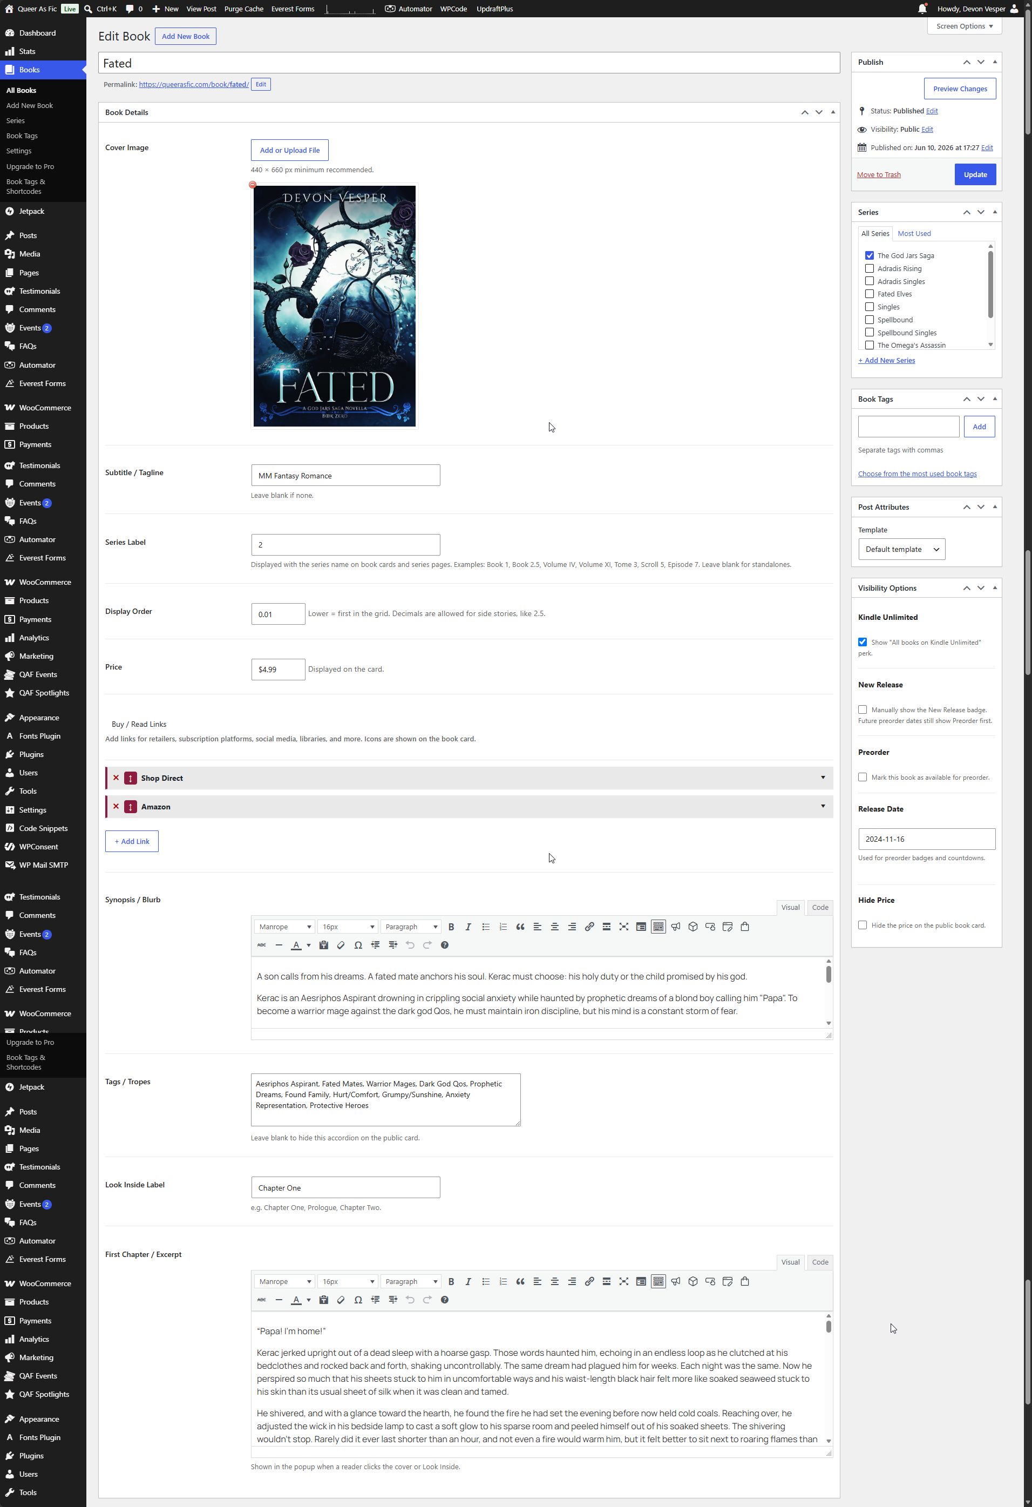This screenshot has width=1032, height=1507.
Task: Click the Synopsis editor scrollbar
Action: (x=828, y=974)
